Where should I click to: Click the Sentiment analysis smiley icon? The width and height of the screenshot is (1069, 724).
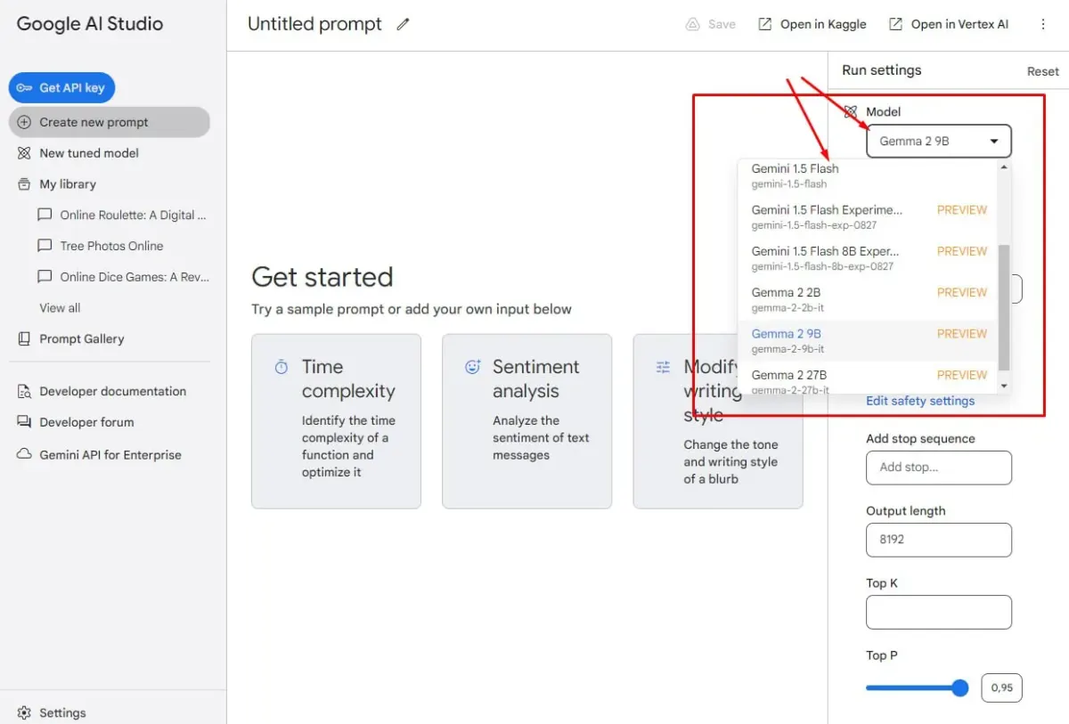click(x=472, y=367)
